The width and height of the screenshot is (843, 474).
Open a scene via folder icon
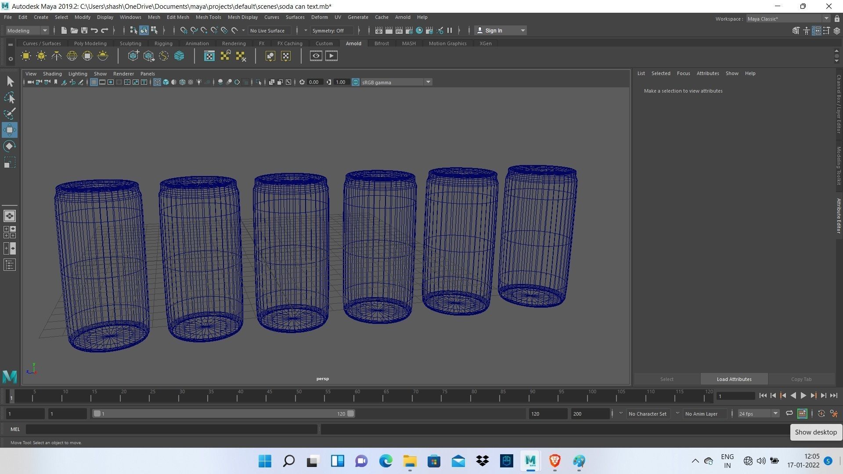[74, 30]
